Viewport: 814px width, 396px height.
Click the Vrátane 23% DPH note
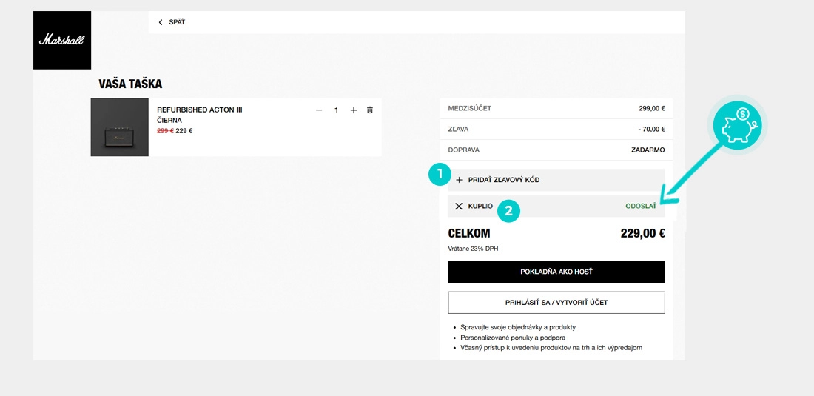tap(473, 249)
